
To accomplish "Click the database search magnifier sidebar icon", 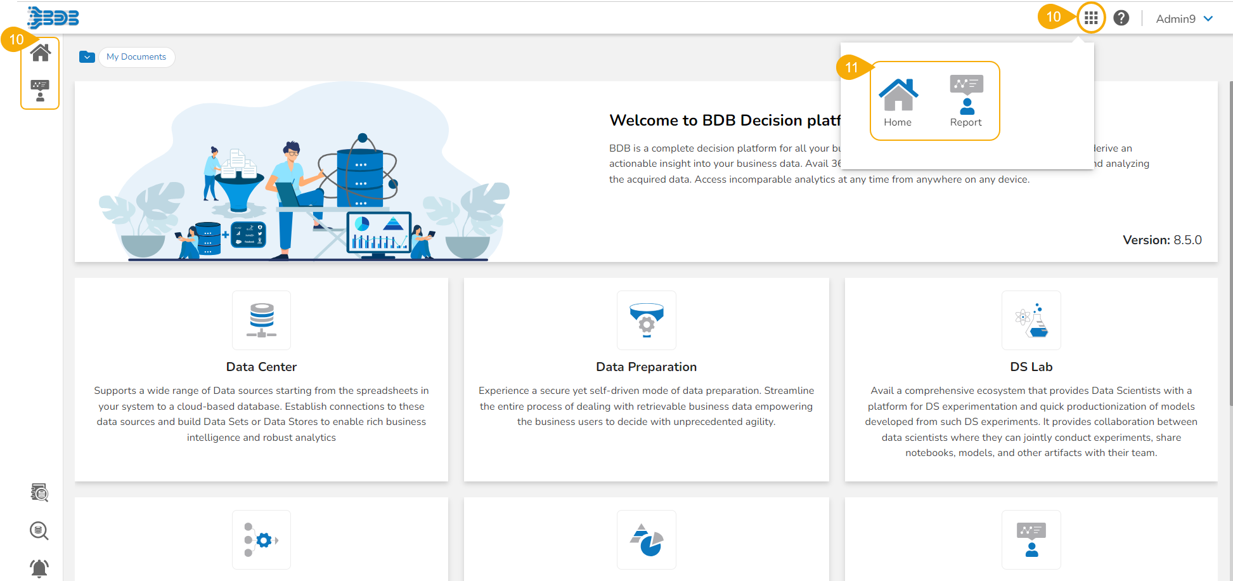I will pos(39,530).
